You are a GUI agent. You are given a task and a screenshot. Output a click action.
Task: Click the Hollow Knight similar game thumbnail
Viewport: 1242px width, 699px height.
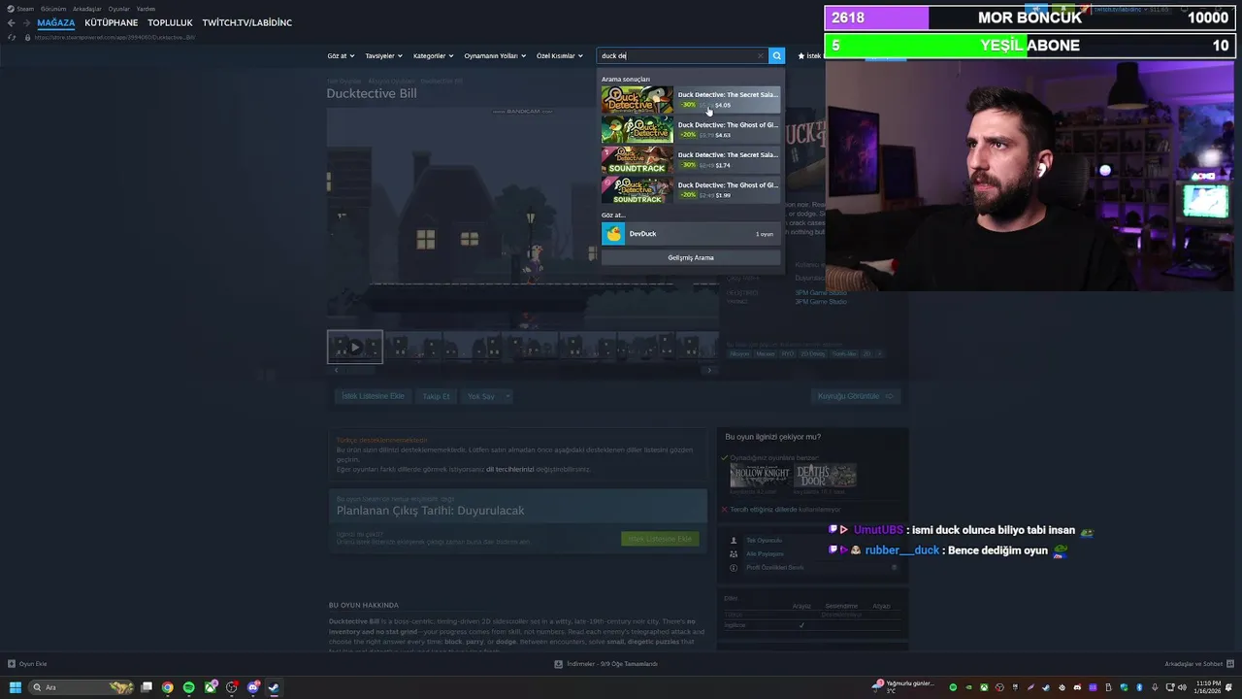[x=760, y=475]
